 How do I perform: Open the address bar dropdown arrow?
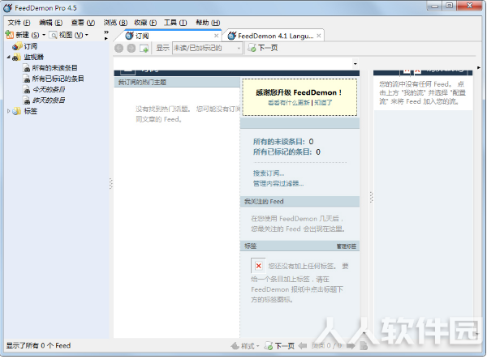pyautogui.click(x=356, y=64)
